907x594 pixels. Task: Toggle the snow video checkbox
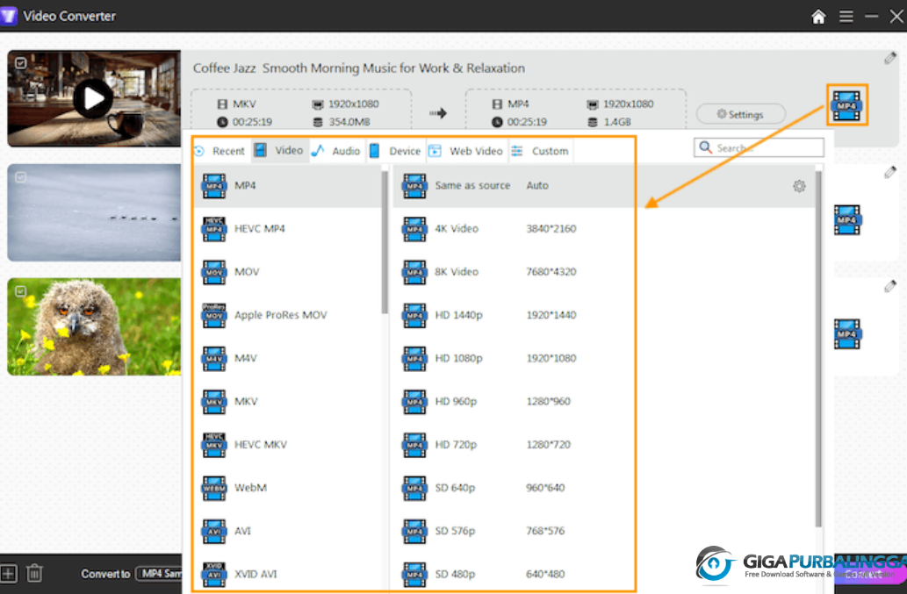pos(21,177)
